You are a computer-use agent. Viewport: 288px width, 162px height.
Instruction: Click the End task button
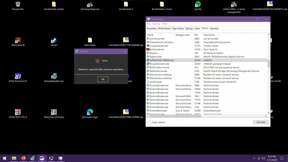[x=261, y=122]
